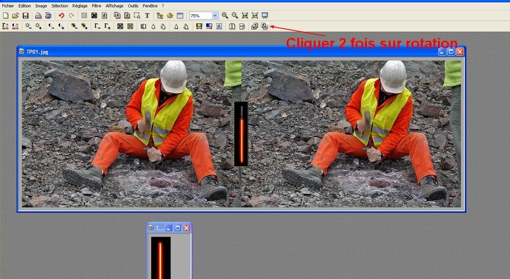Open the zoom percentage dropdown arrow
The width and height of the screenshot is (510, 279).
pyautogui.click(x=215, y=15)
